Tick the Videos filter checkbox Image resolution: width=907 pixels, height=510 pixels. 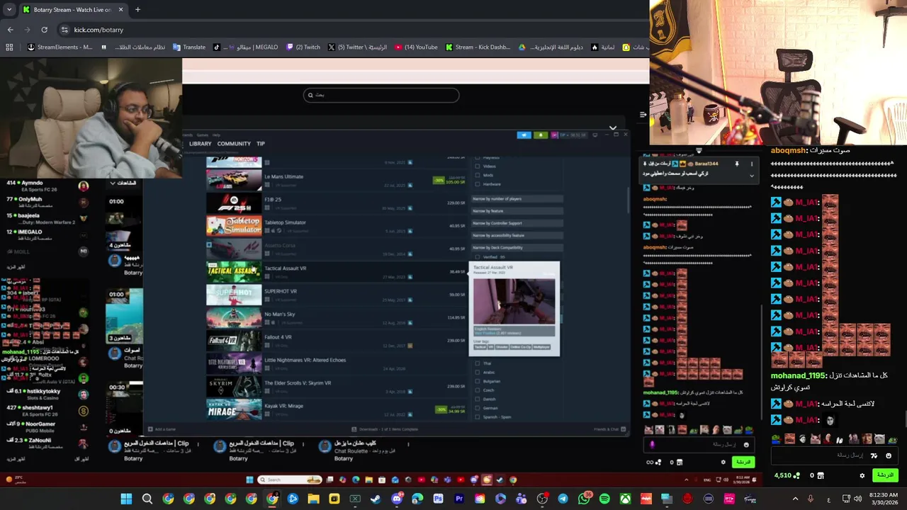[478, 166]
